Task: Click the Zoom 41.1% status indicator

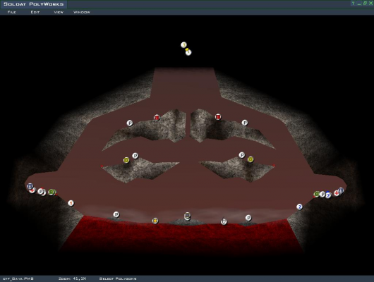Action: coord(72,278)
